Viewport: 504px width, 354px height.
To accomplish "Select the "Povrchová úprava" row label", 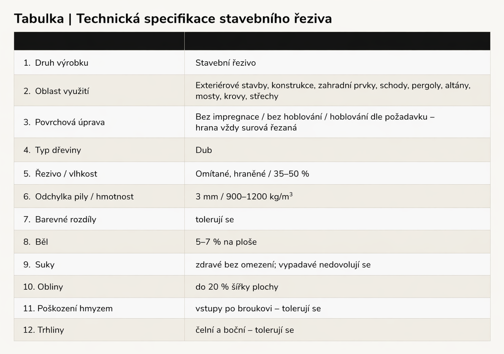I will pyautogui.click(x=70, y=122).
